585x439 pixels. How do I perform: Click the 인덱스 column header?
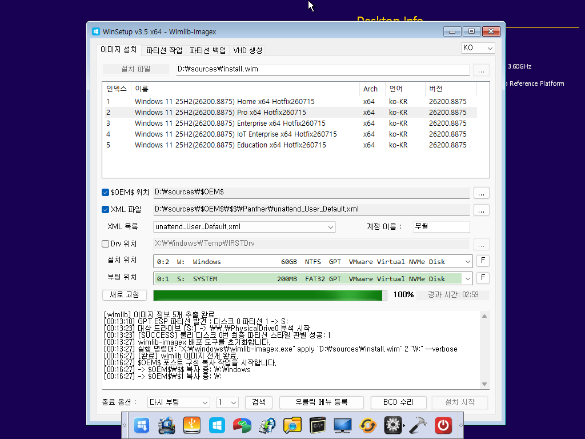(x=117, y=89)
